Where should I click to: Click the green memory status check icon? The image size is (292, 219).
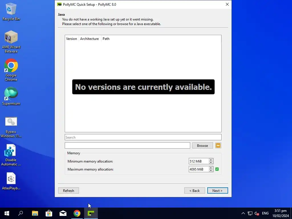[x=217, y=169]
